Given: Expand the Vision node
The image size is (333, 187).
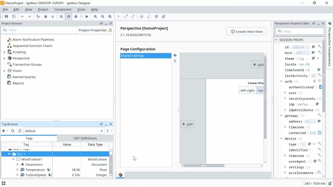Looking at the screenshot, I should click(4, 71).
